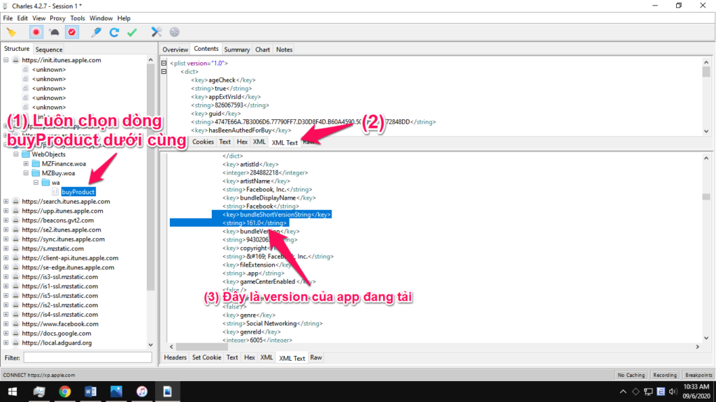This screenshot has height=402, width=716.
Task: Click the broom Clear Session icon
Action: coord(11,32)
